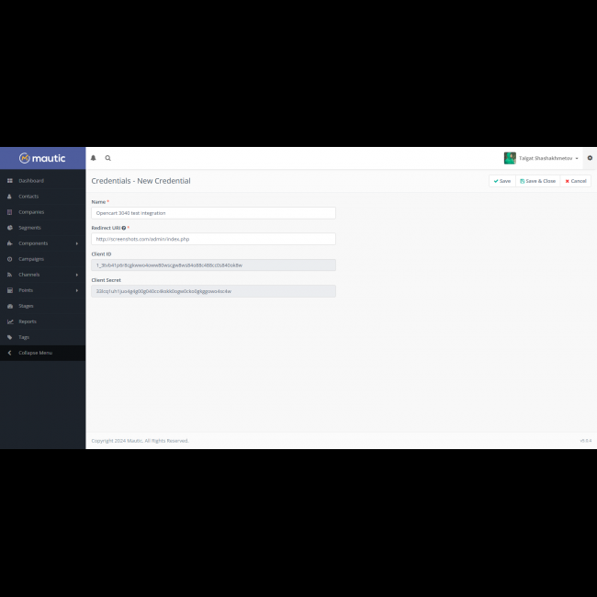Click the Mautic logo
This screenshot has height=597, width=597.
tap(42, 158)
